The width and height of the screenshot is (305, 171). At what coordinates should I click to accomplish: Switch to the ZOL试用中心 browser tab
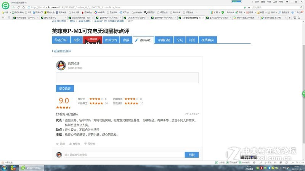[219, 17]
